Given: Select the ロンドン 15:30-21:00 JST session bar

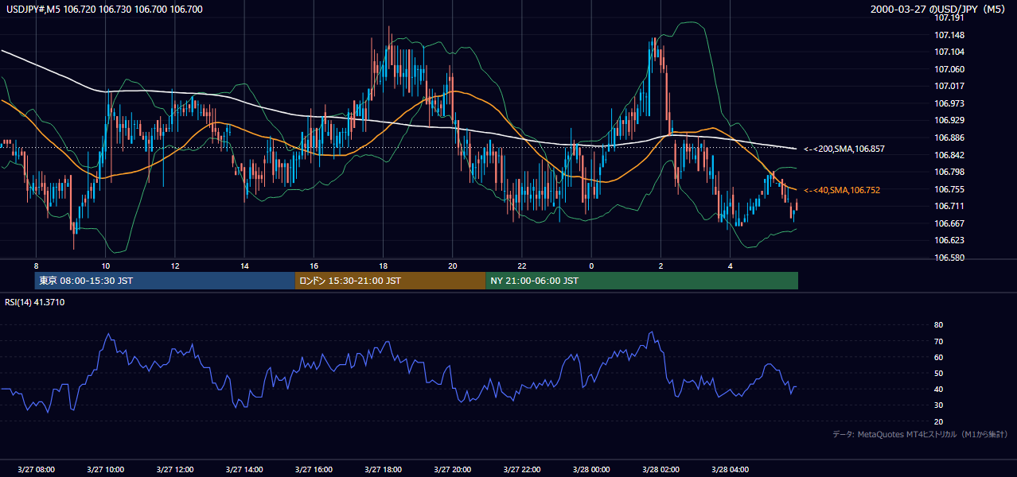Looking at the screenshot, I should pyautogui.click(x=390, y=281).
